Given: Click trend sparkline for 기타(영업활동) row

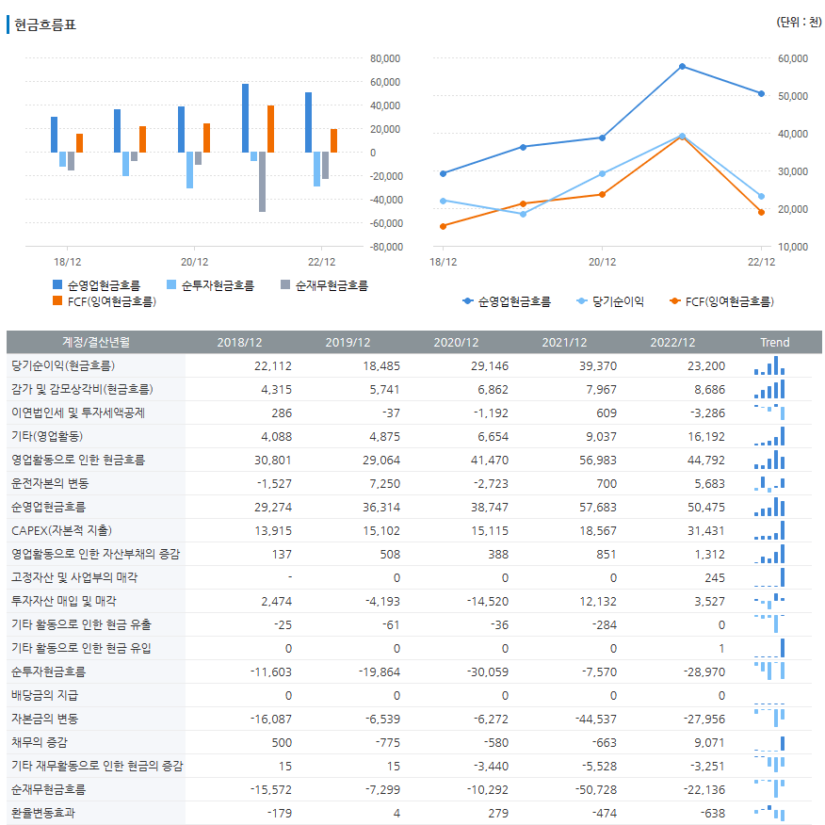Looking at the screenshot, I should point(769,436).
